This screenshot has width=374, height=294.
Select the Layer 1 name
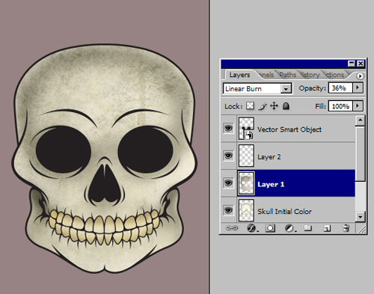[x=271, y=184]
